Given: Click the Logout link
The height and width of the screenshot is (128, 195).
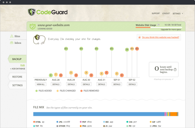Looking at the screenshot, I should click(x=166, y=13).
